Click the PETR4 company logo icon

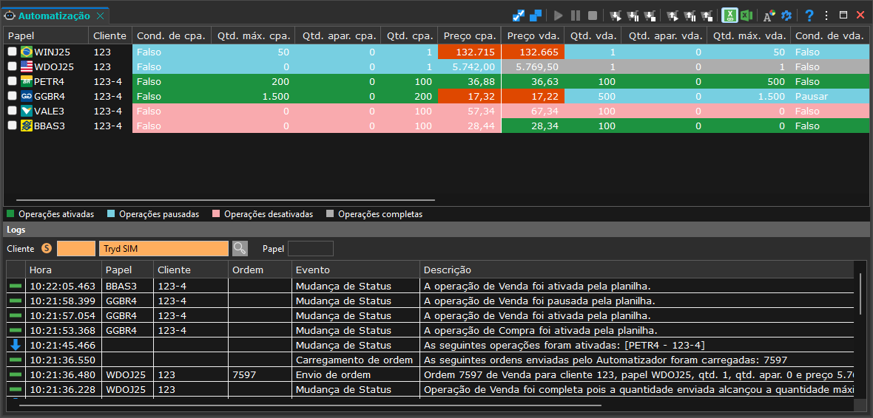pos(26,82)
